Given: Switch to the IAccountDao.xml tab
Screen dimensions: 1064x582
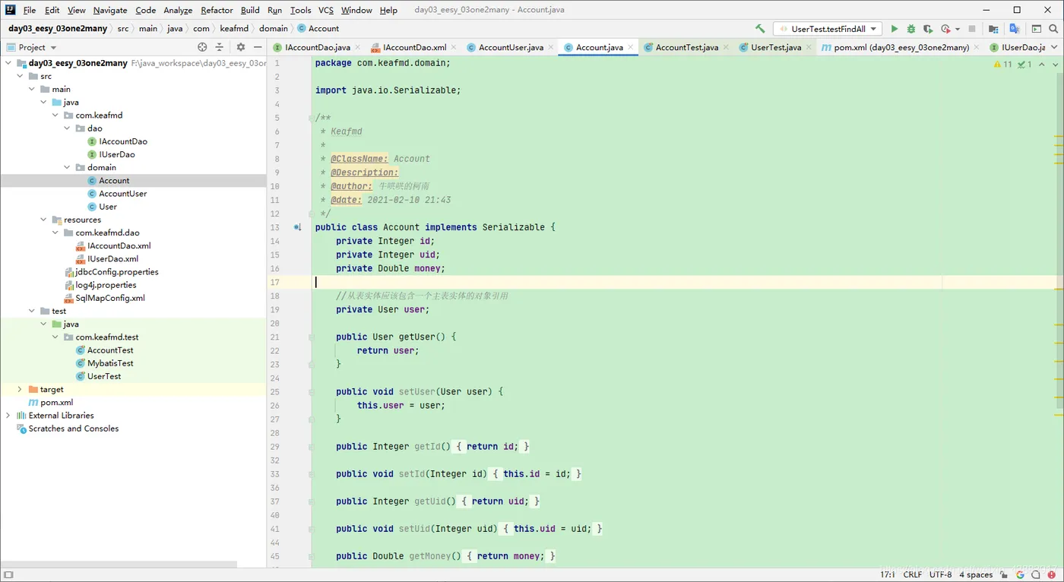Looking at the screenshot, I should [x=414, y=47].
